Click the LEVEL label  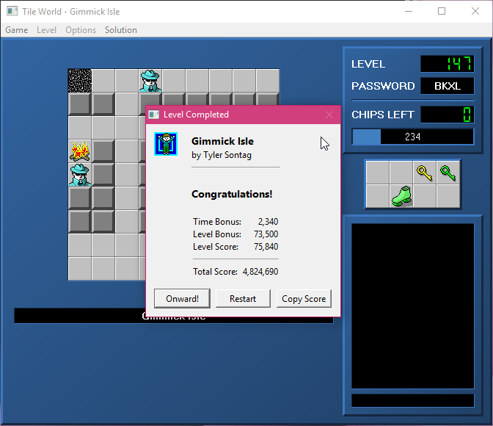[368, 64]
